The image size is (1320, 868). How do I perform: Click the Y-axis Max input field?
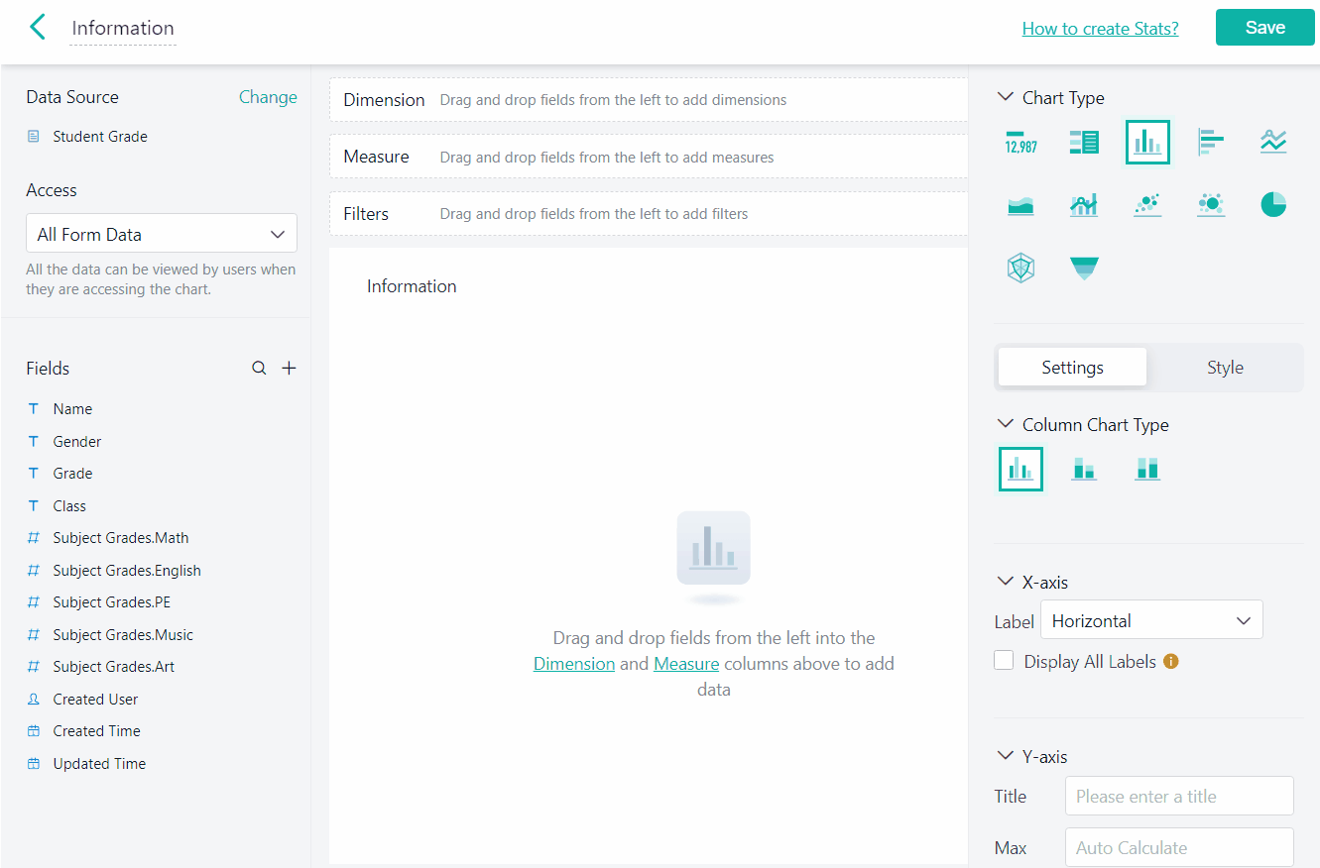[x=1179, y=847]
